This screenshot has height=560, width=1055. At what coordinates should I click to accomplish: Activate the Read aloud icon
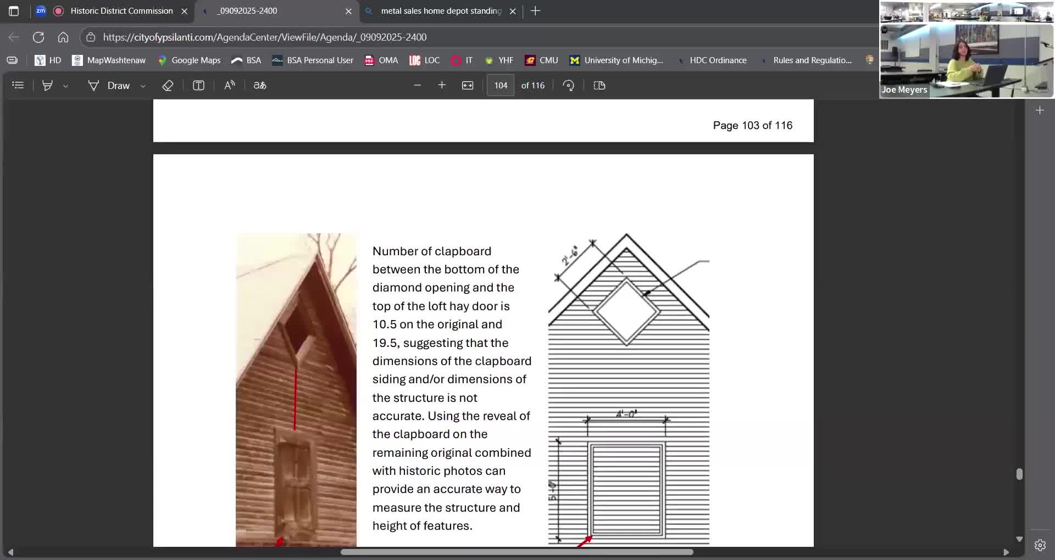coord(230,85)
